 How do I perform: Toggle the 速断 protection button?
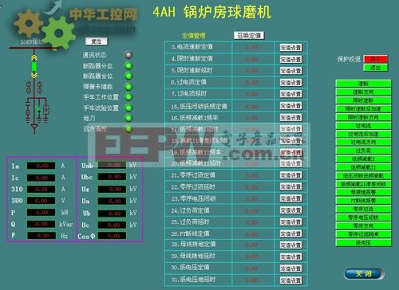[x=363, y=84]
